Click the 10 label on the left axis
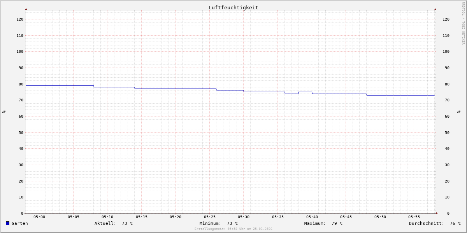Image resolution: width=467 pixels, height=233 pixels. [21, 197]
